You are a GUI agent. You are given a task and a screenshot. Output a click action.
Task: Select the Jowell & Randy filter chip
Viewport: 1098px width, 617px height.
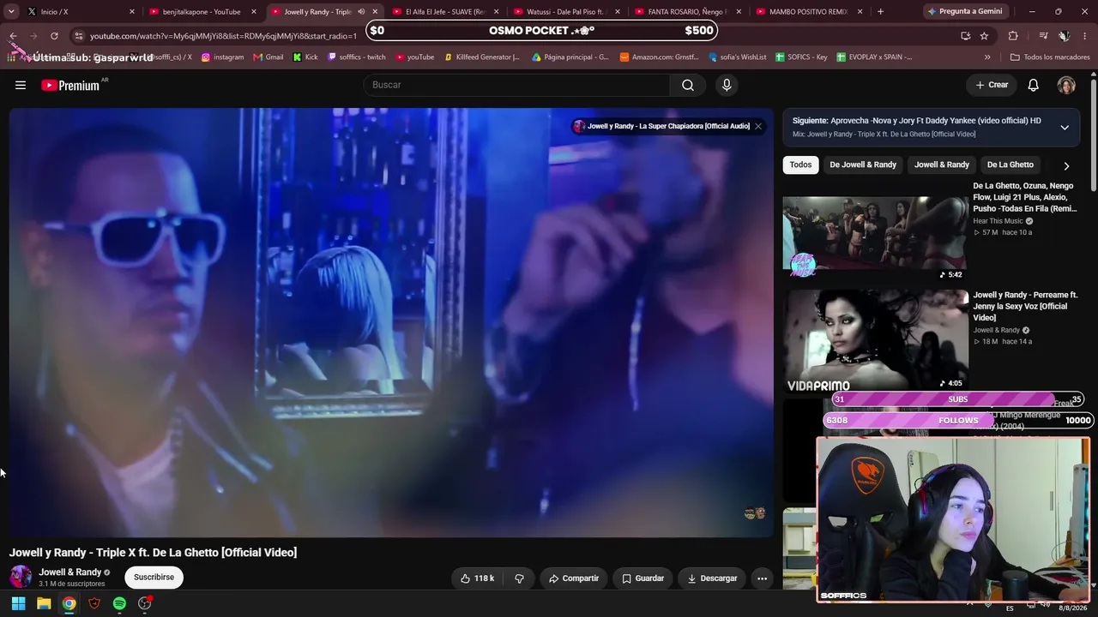click(942, 165)
